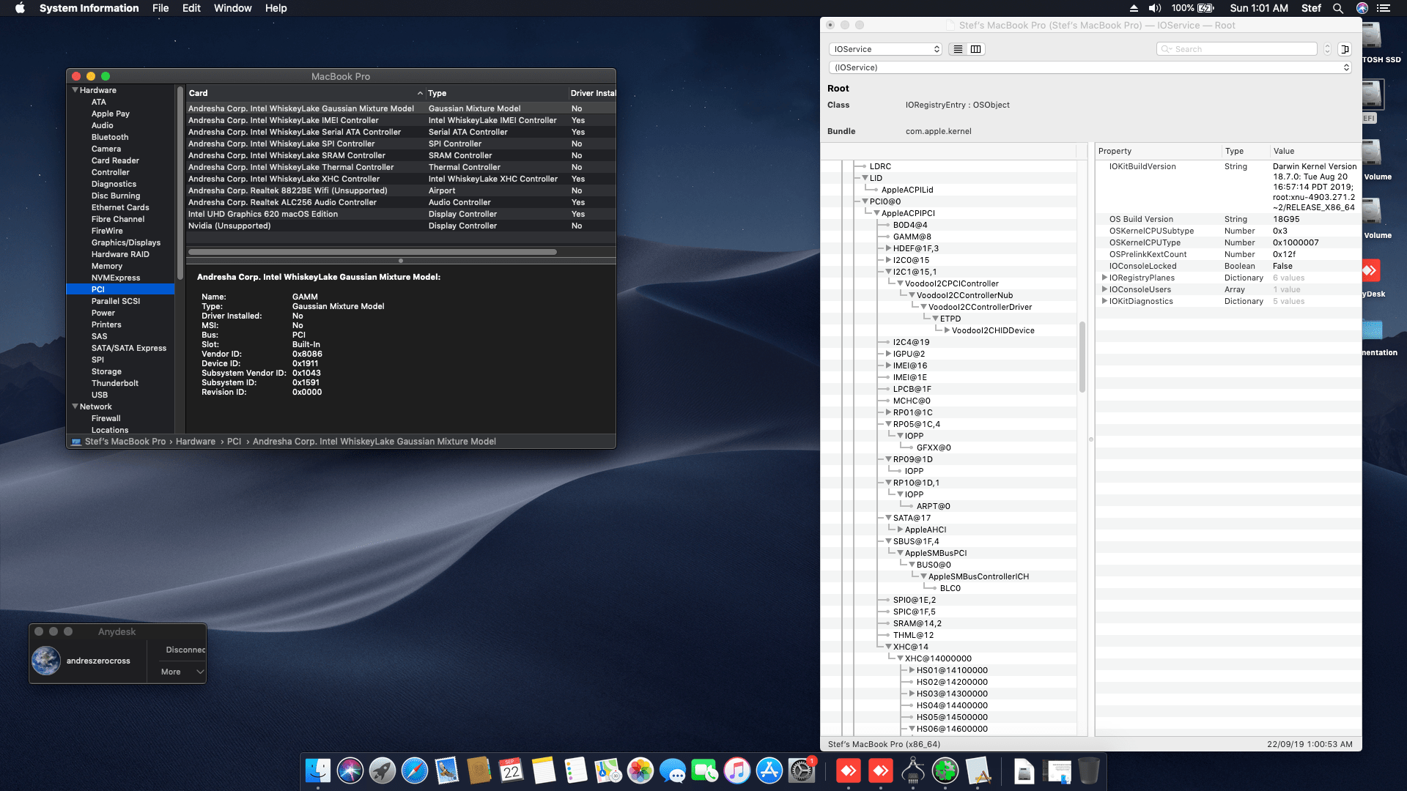1407x791 pixels.
Task: Click the search result stepper arrows
Action: point(1327,49)
